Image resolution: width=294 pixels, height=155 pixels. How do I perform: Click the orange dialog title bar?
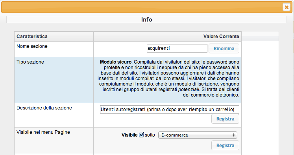tap(142, 7)
